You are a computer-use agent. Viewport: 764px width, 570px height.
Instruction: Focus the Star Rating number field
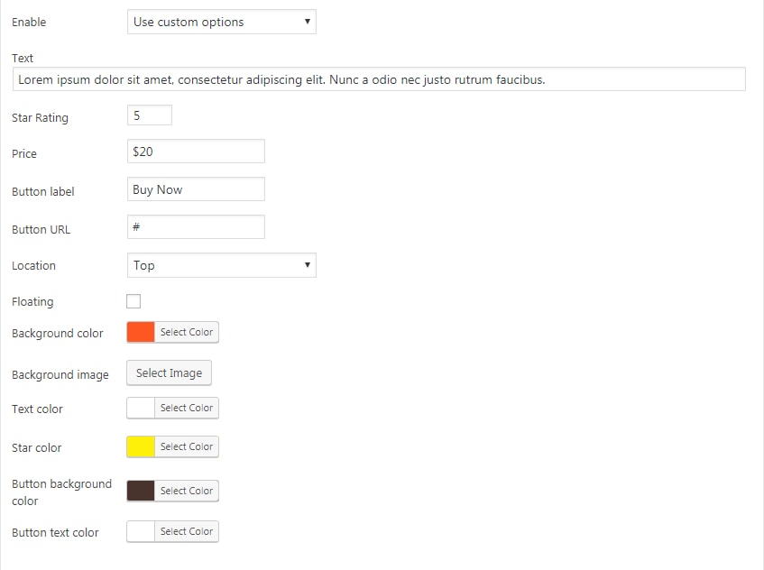149,115
